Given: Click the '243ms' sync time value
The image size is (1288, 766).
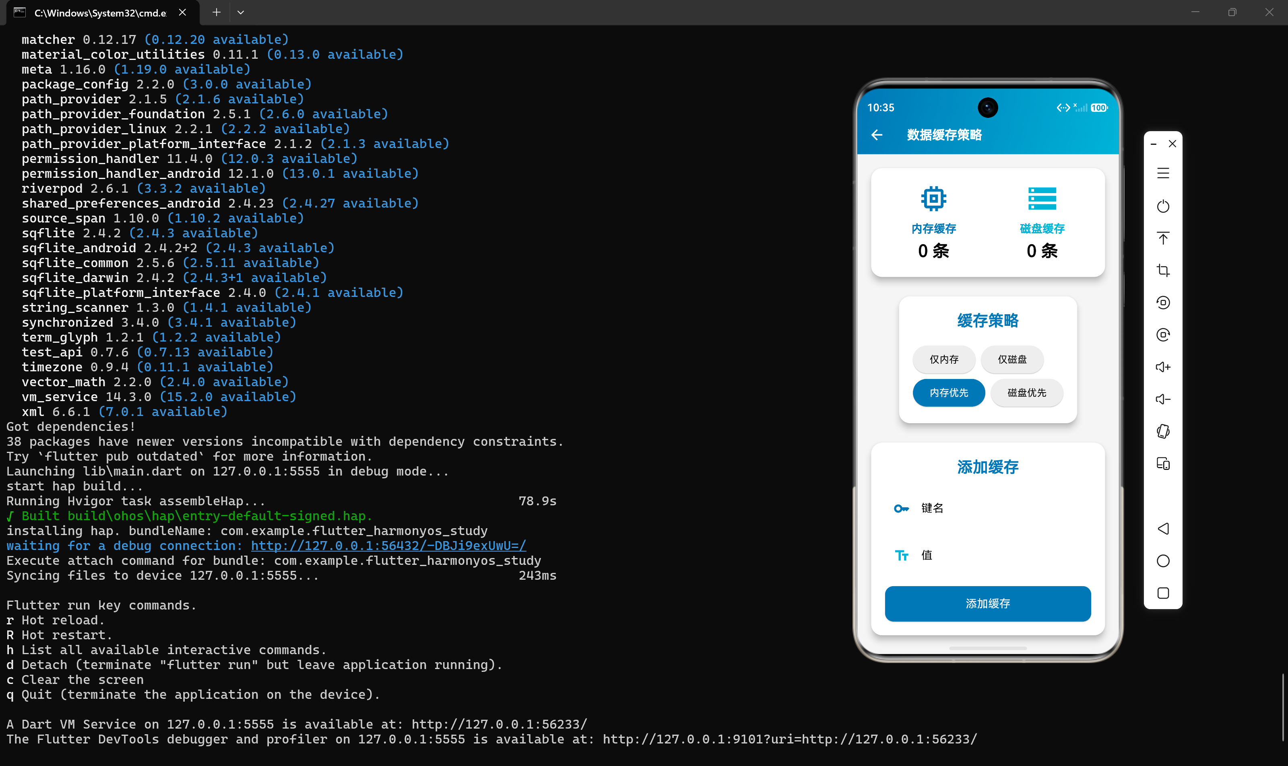Looking at the screenshot, I should [537, 576].
